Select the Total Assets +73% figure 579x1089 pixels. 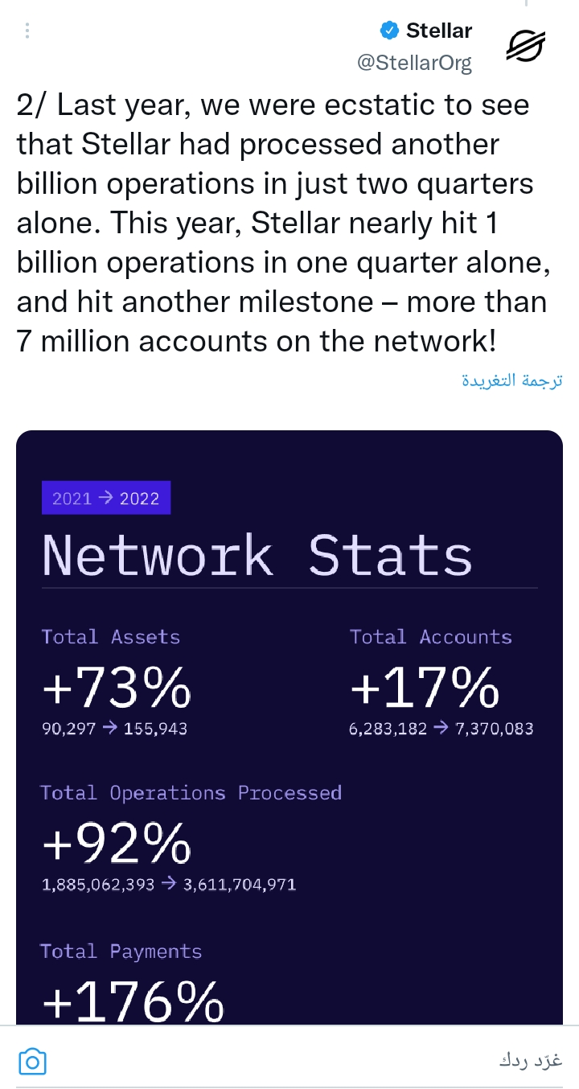pyautogui.click(x=117, y=688)
